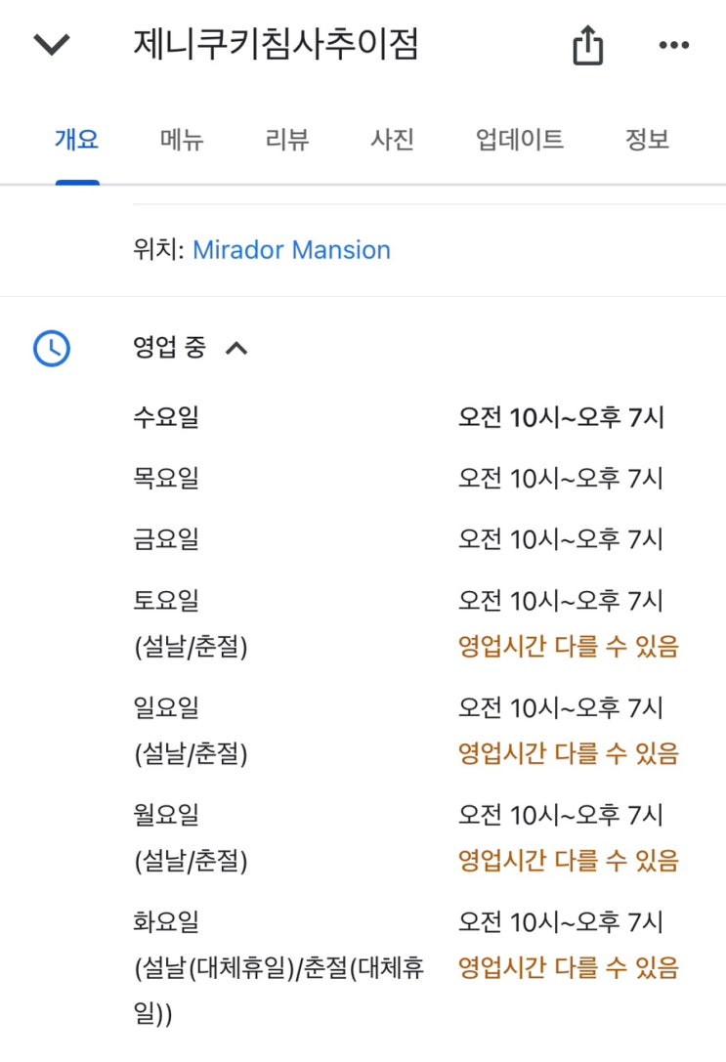Tap the share icon at top

pyautogui.click(x=587, y=46)
